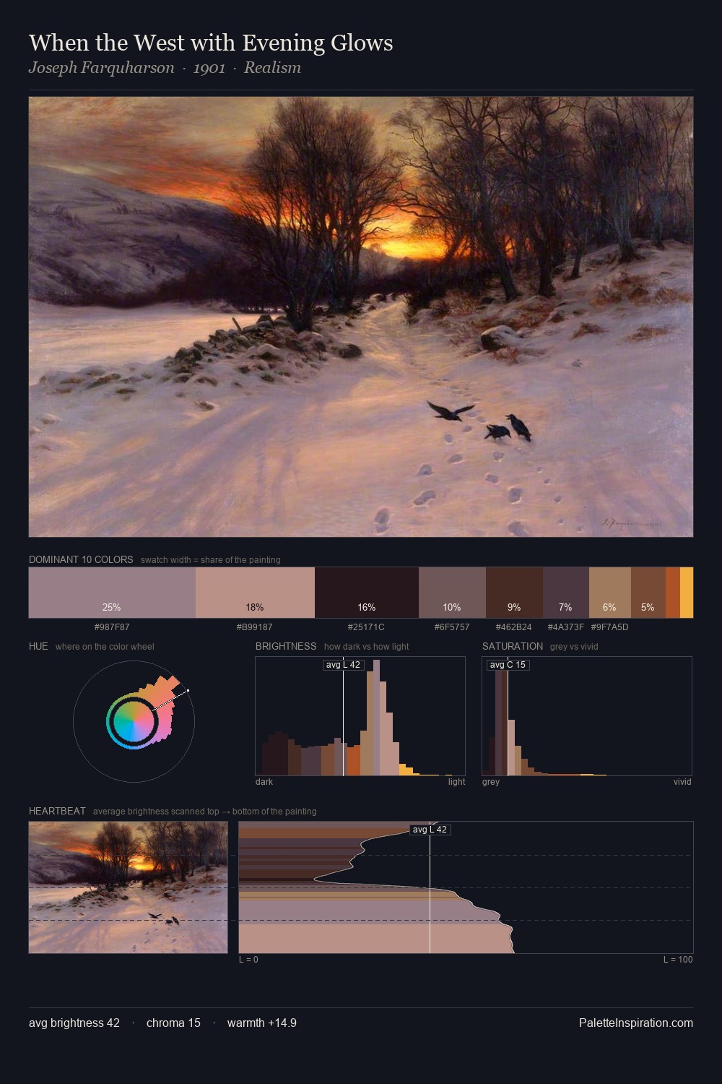The width and height of the screenshot is (722, 1084).
Task: Click the hex code "#6F5757"
Action: click(x=452, y=627)
